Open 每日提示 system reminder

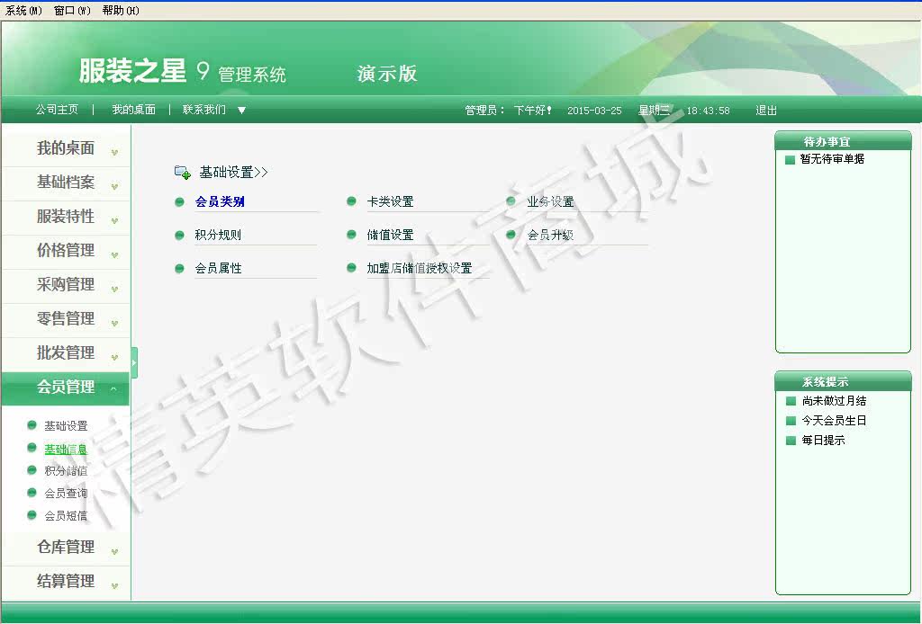click(x=823, y=441)
